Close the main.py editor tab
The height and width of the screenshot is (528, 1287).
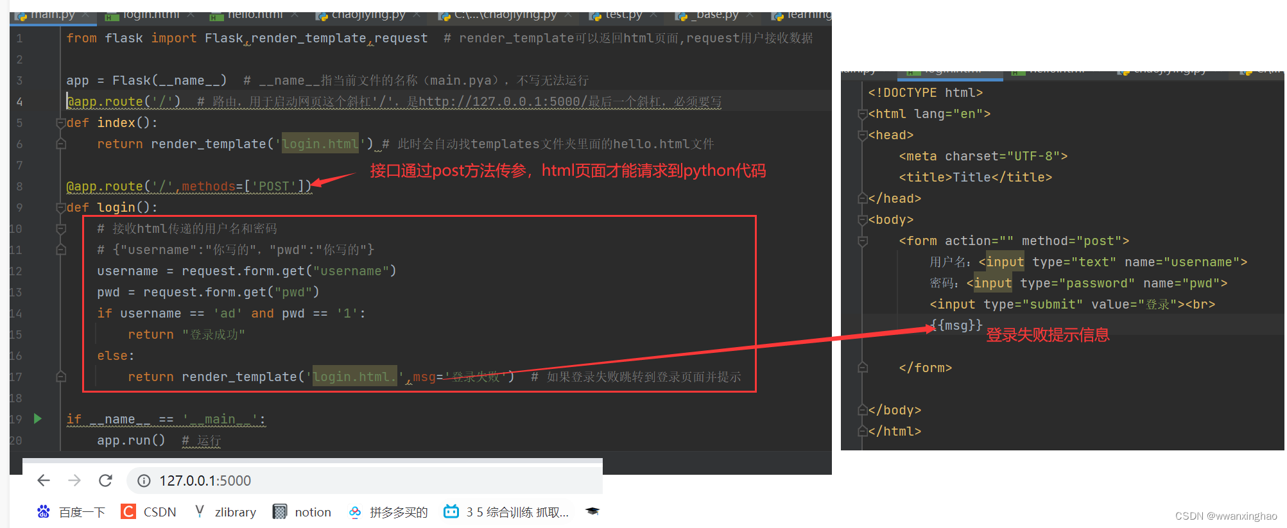click(x=85, y=15)
